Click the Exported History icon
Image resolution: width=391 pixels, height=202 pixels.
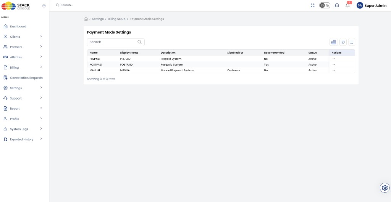point(5,139)
